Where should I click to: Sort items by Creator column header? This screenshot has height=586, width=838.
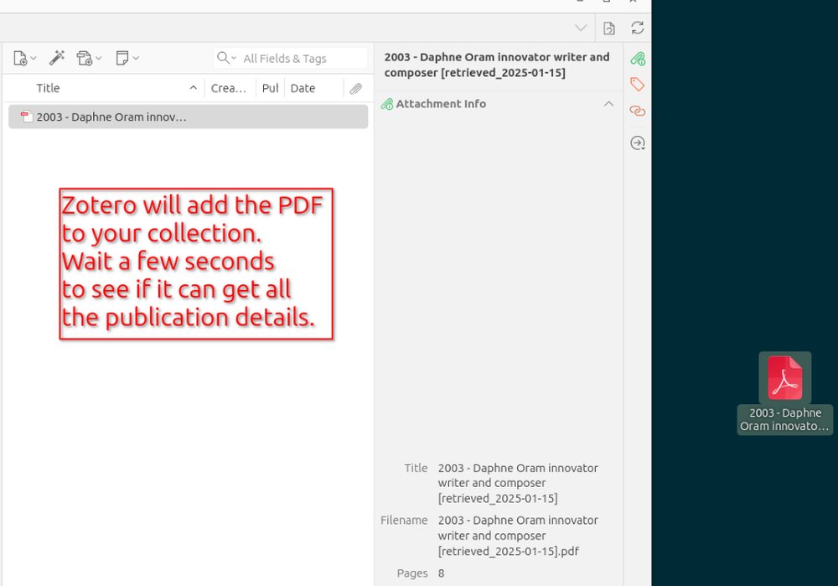229,88
